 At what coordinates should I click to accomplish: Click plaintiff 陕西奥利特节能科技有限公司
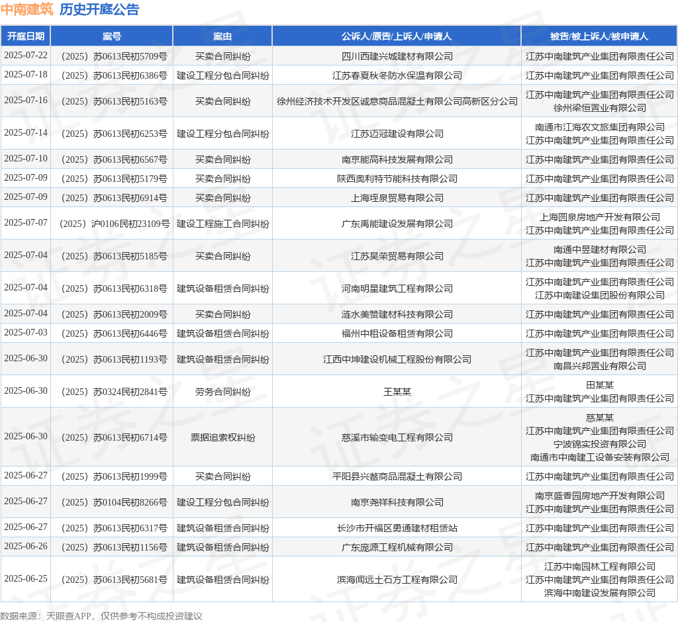(397, 179)
